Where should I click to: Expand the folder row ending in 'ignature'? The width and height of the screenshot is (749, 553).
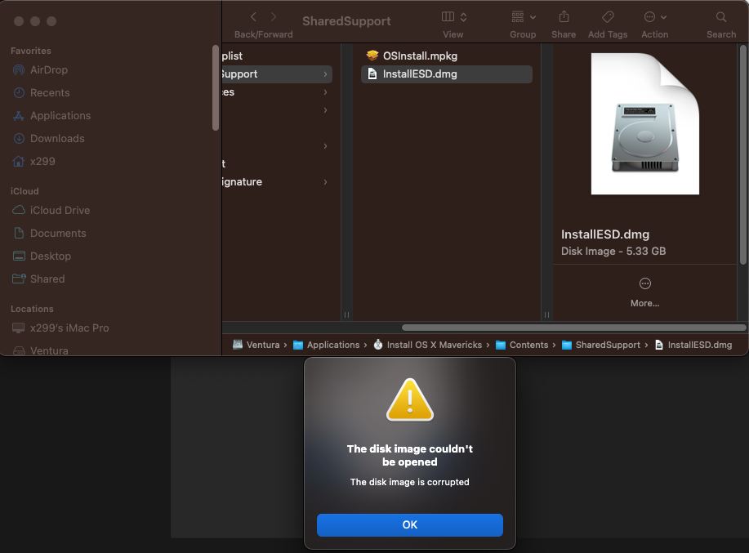click(x=325, y=182)
